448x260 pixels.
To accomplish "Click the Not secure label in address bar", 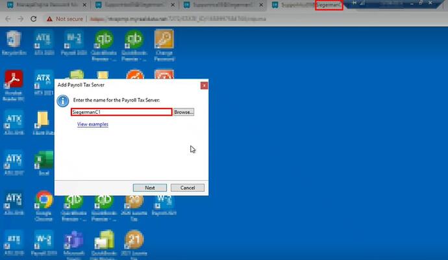I will click(x=69, y=19).
